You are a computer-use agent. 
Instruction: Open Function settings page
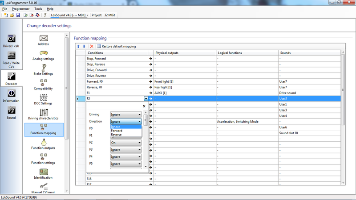43,159
